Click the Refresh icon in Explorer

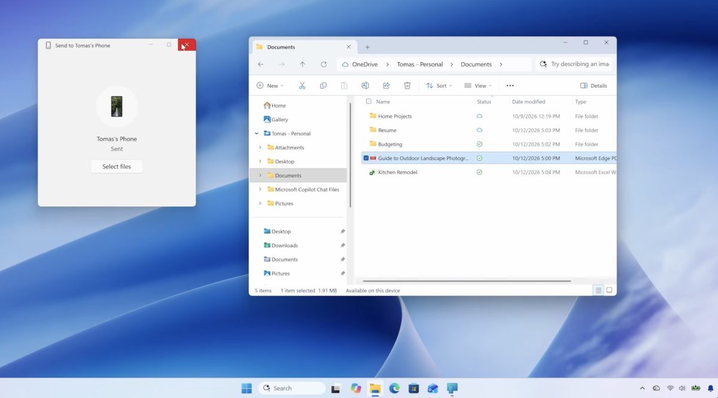[324, 64]
